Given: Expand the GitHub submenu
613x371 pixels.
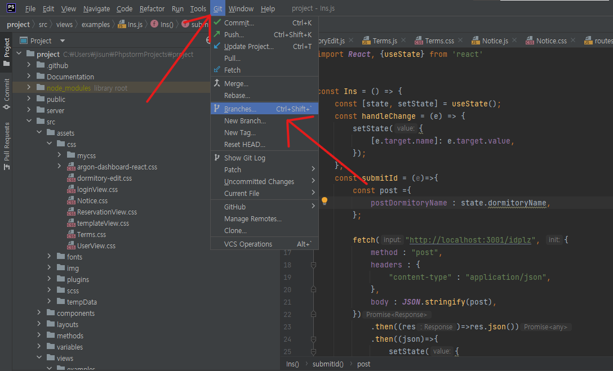Looking at the screenshot, I should pos(264,207).
